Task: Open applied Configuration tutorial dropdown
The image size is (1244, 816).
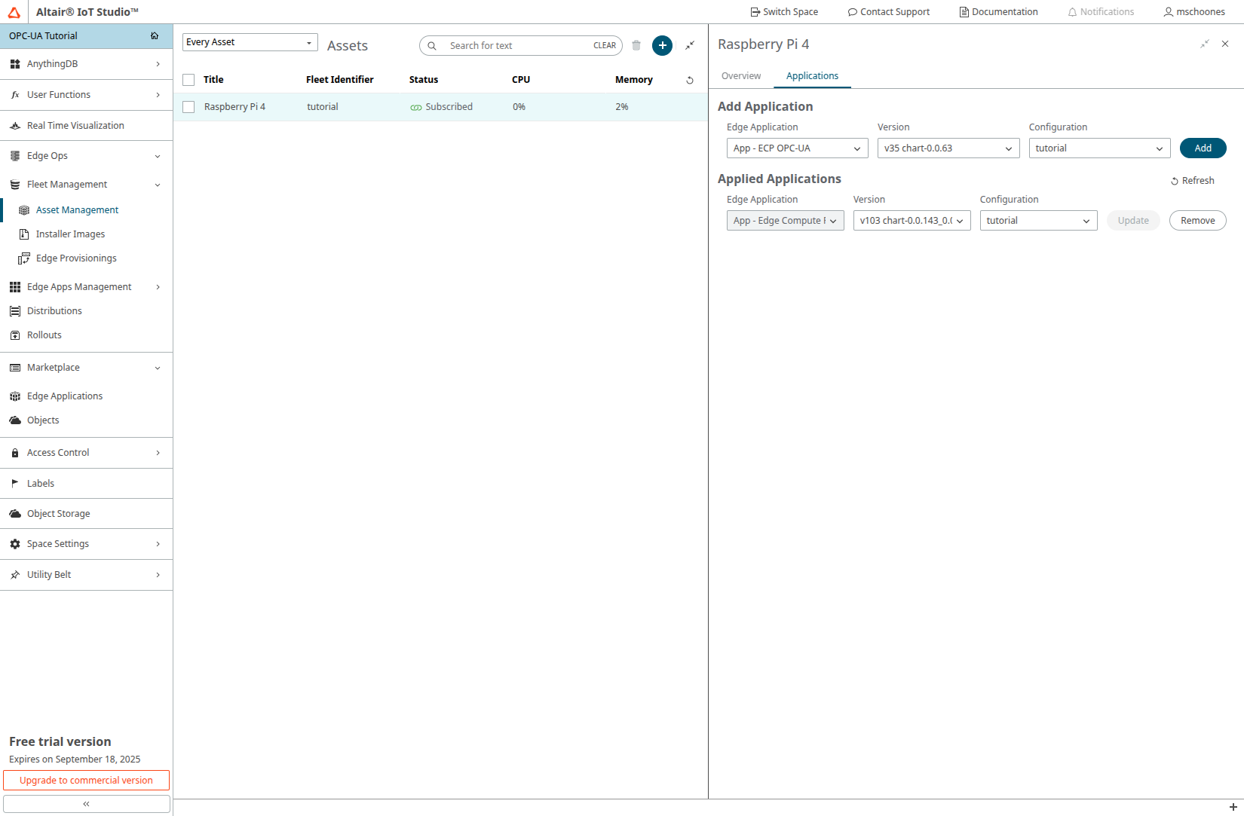Action: [x=1039, y=221]
